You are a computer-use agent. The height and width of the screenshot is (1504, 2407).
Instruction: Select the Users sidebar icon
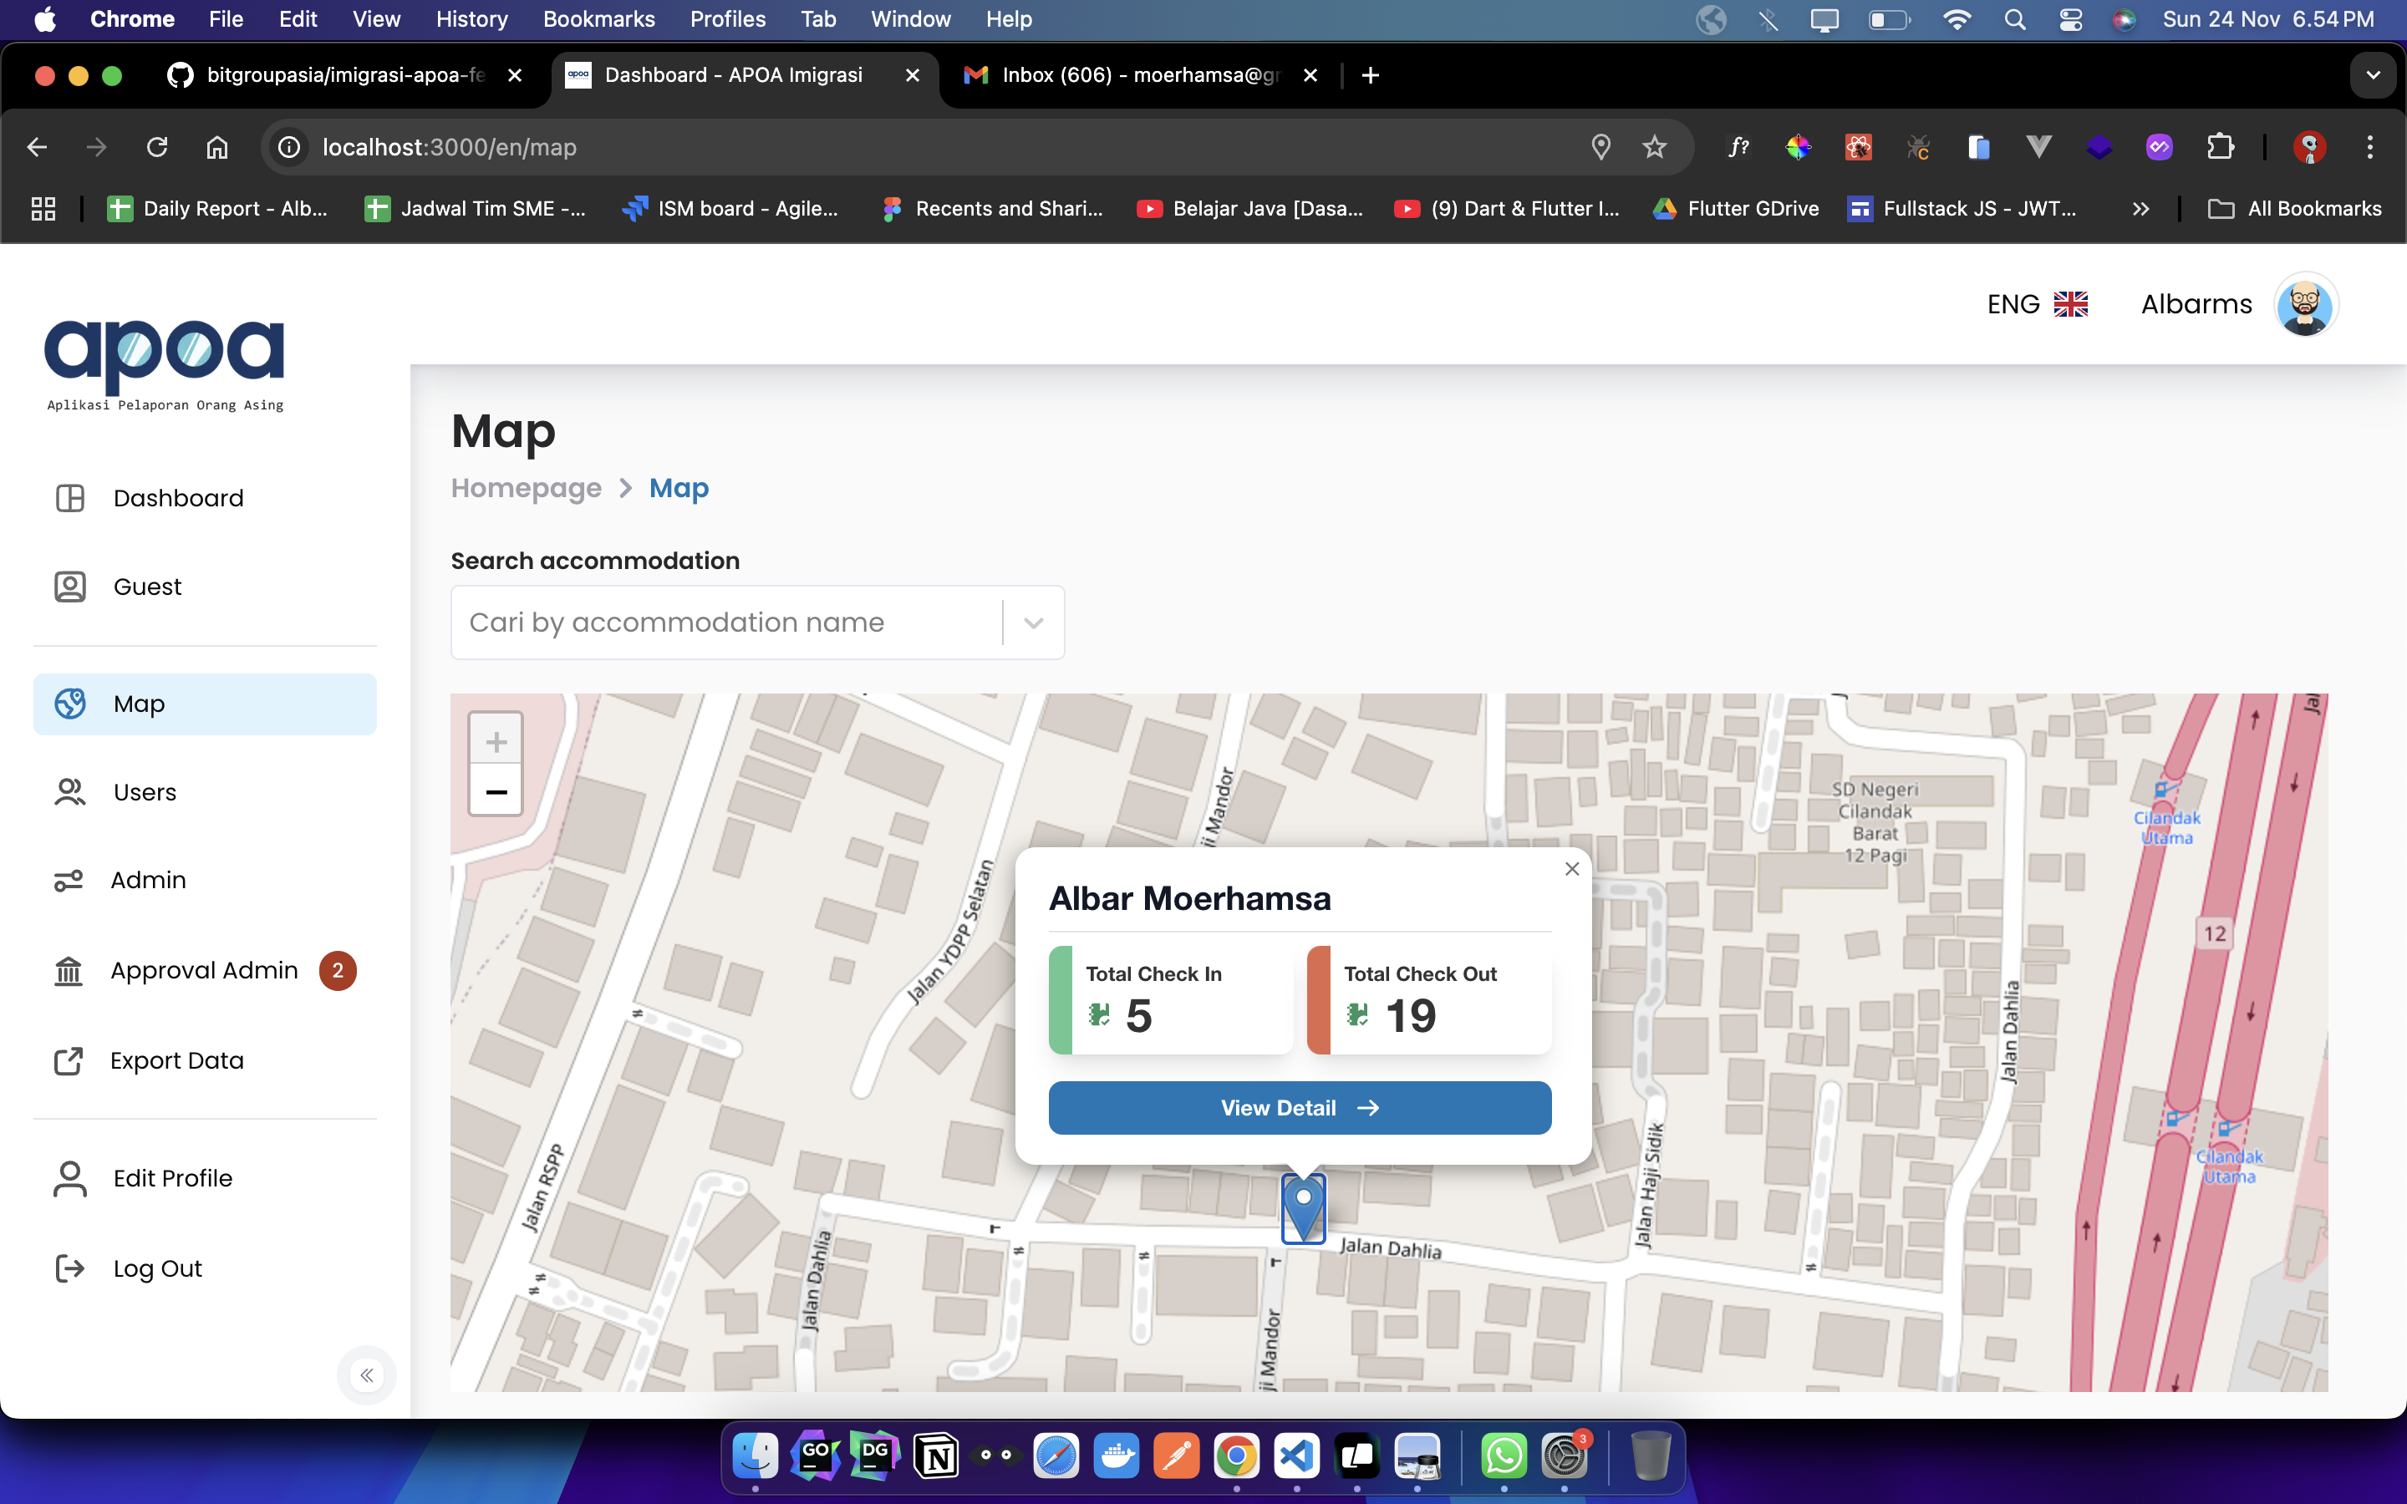[x=69, y=792]
